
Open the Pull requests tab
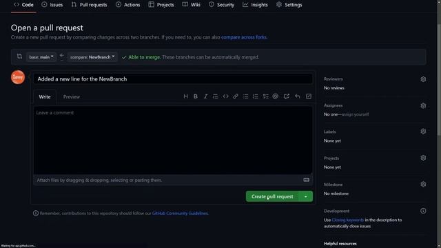[89, 5]
